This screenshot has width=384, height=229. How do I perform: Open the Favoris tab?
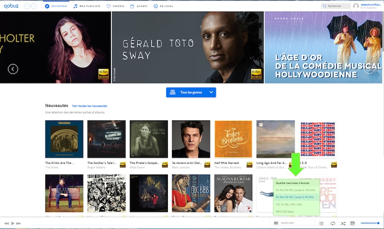pyautogui.click(x=116, y=6)
